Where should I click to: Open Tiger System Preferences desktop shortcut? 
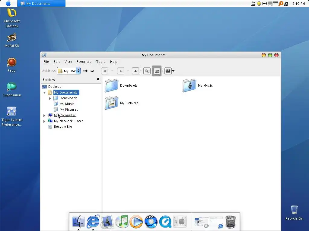(12, 116)
